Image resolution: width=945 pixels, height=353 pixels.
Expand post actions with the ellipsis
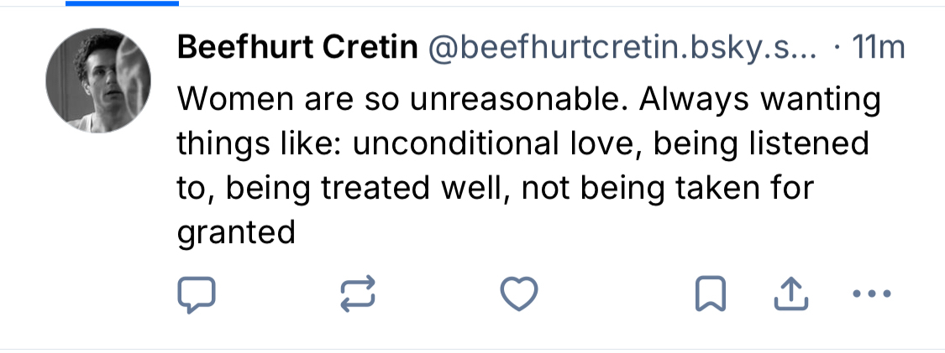(869, 293)
